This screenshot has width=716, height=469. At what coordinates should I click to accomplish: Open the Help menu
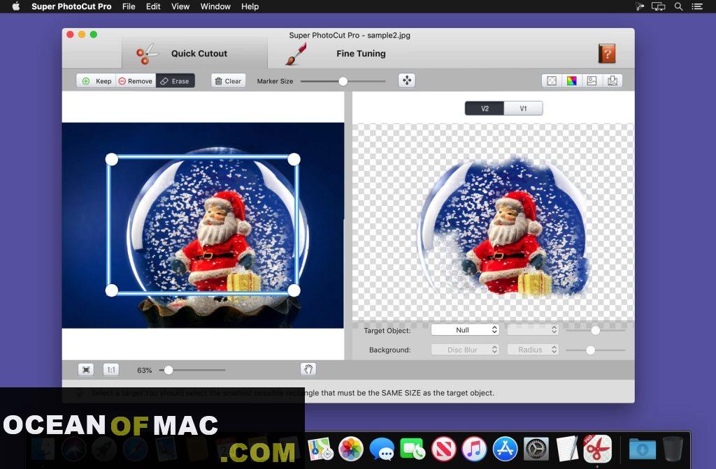(x=250, y=6)
